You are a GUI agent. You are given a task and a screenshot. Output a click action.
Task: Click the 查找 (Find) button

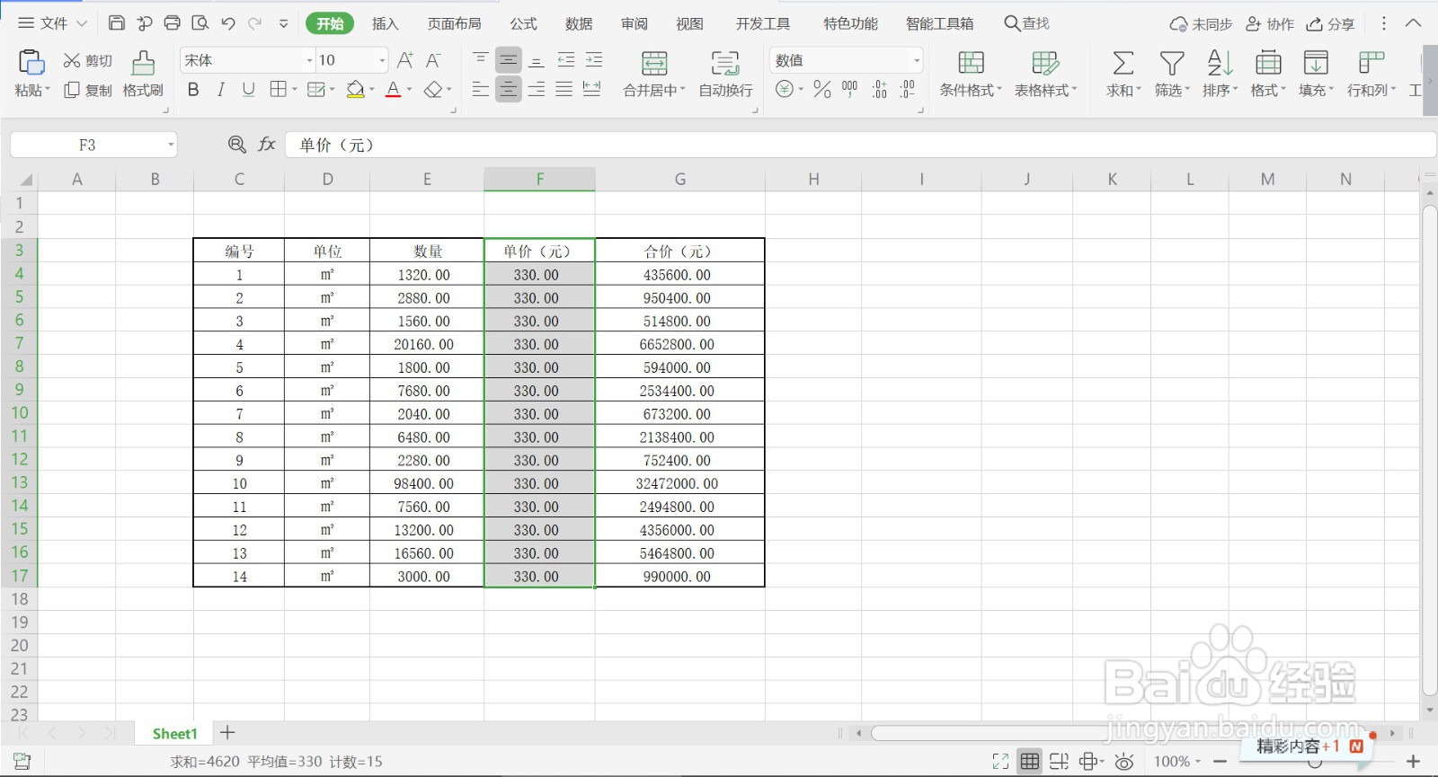(x=1026, y=23)
